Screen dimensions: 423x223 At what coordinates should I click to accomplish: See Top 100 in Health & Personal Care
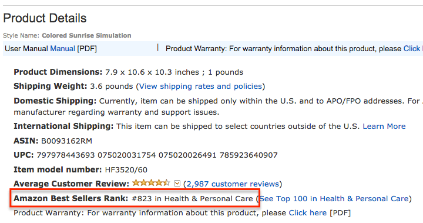click(334, 199)
